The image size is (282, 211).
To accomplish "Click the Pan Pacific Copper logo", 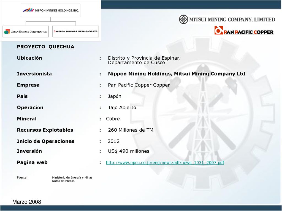I will point(244,30).
